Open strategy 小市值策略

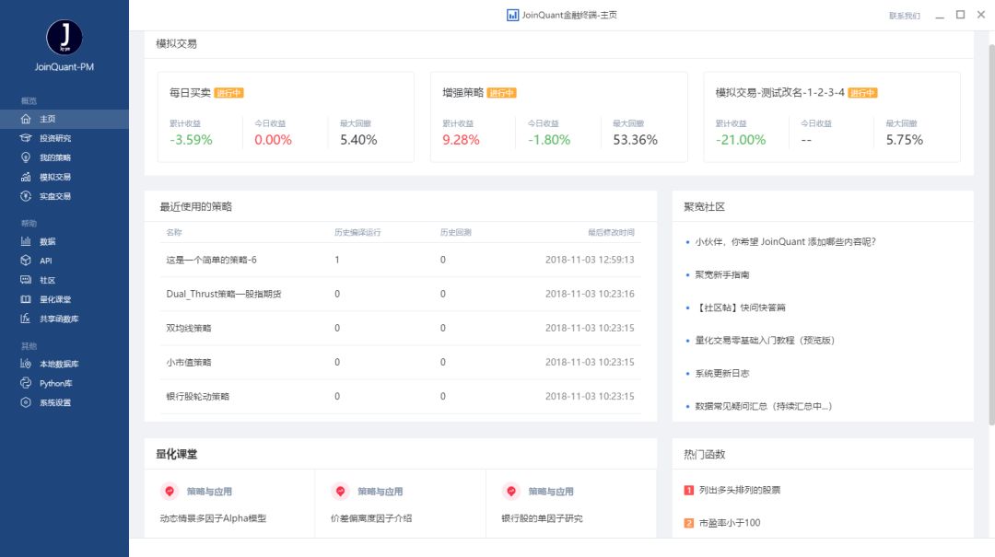pos(189,362)
